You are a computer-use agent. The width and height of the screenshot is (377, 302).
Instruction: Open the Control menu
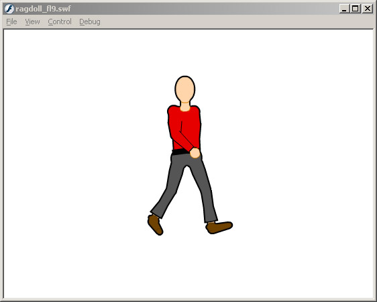tap(60, 21)
